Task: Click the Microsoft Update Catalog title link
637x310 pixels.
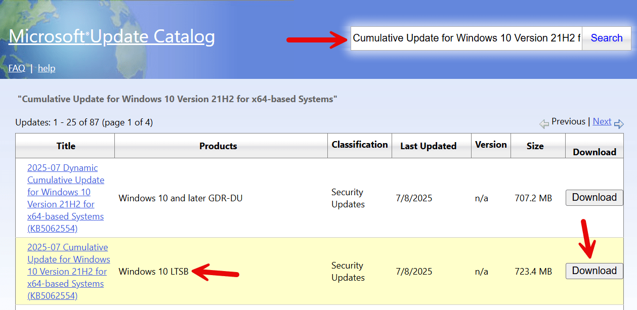Action: (x=112, y=36)
